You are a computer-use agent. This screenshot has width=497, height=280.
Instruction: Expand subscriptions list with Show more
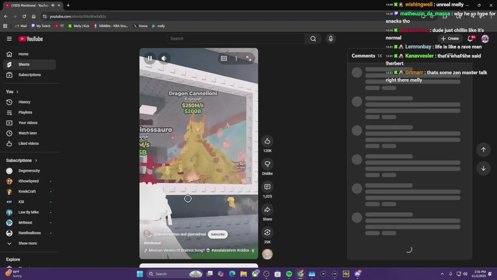[30, 243]
